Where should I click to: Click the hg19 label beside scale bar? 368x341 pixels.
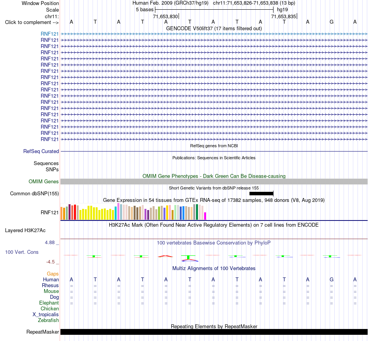click(x=282, y=10)
